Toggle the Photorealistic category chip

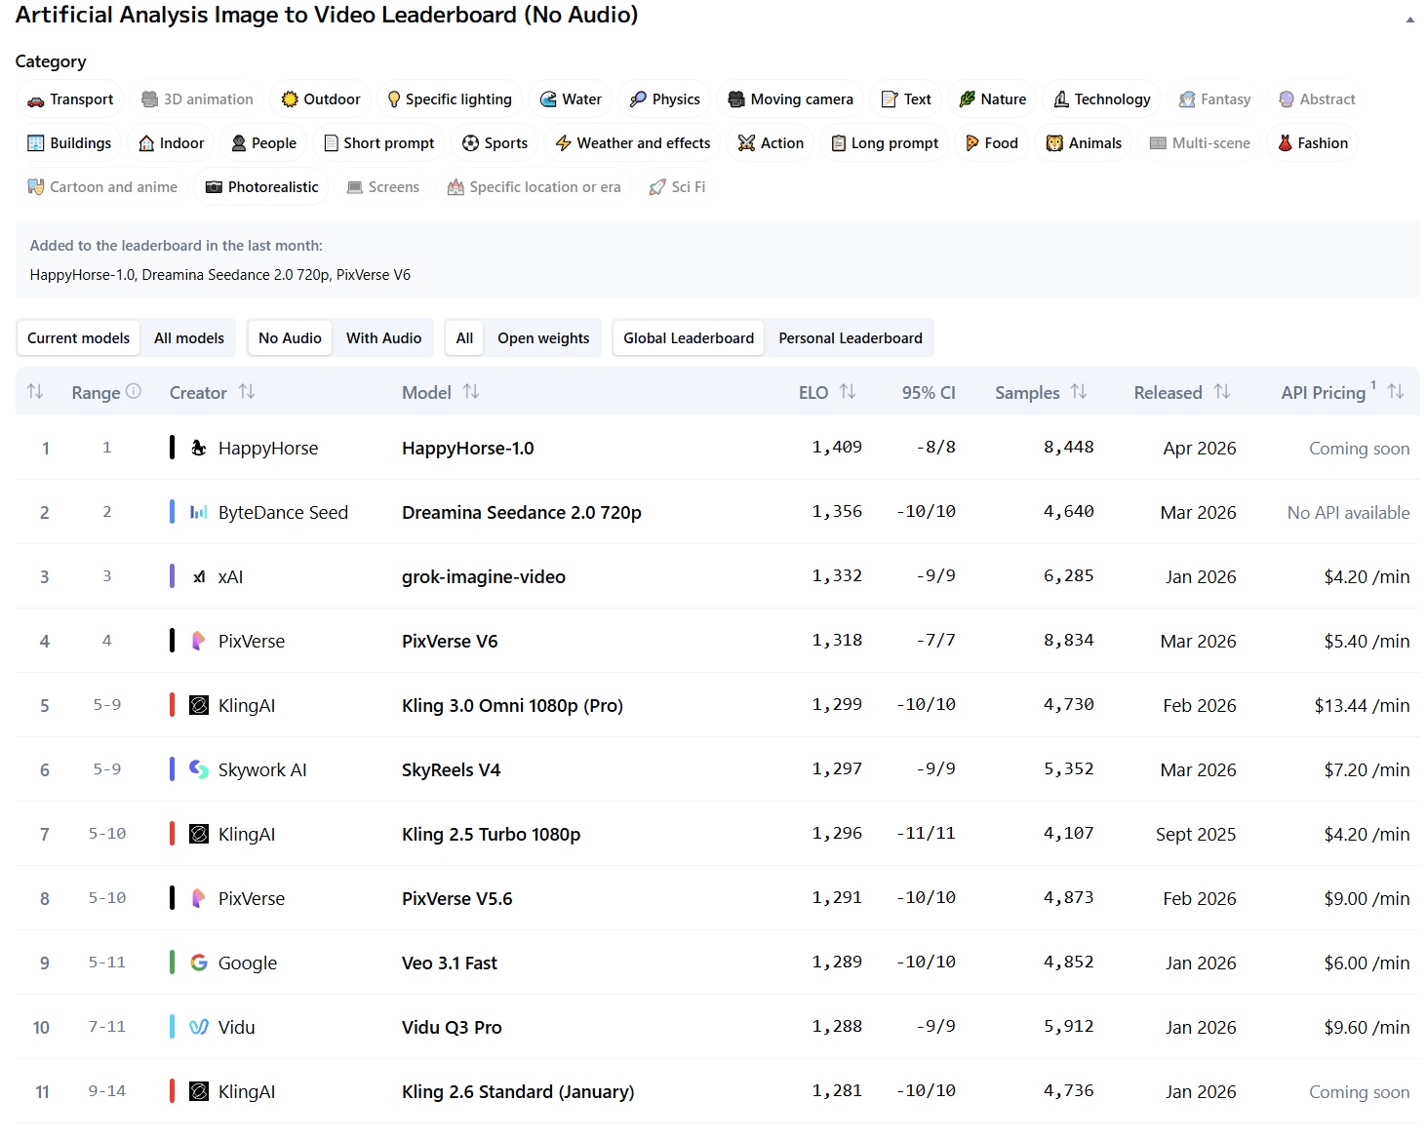[x=262, y=187]
